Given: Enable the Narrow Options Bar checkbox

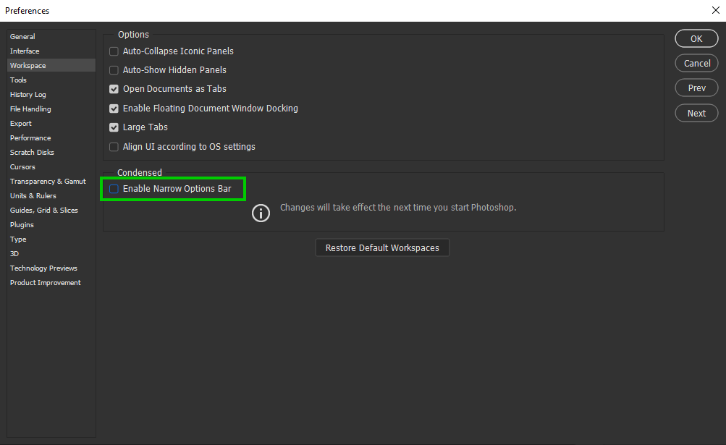Looking at the screenshot, I should [x=114, y=188].
